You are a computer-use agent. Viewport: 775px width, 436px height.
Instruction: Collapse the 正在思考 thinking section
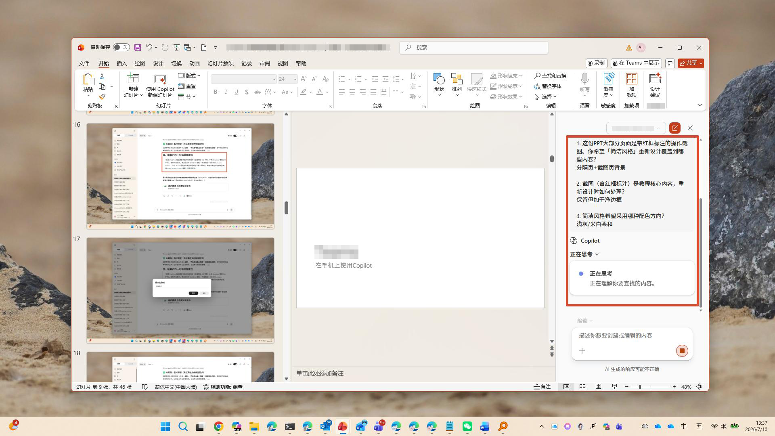(584, 254)
